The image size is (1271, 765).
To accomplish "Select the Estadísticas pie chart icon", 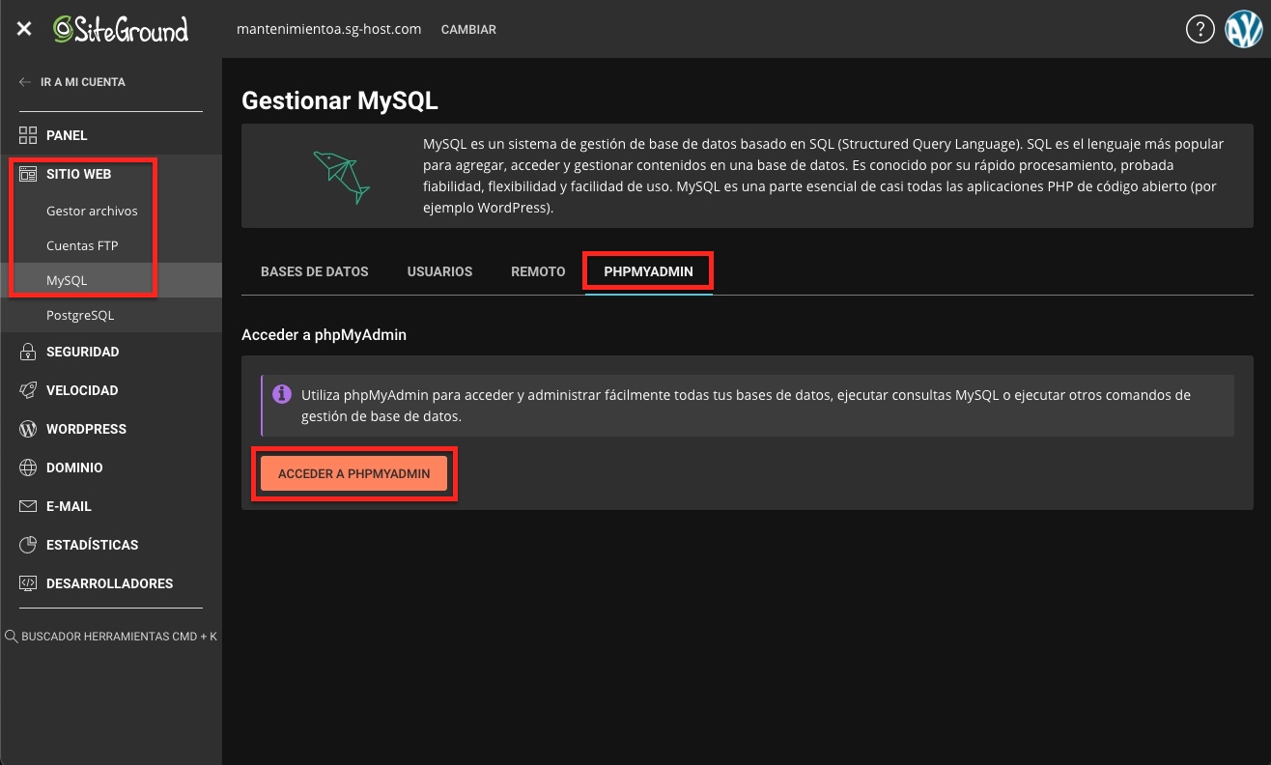I will (x=27, y=545).
